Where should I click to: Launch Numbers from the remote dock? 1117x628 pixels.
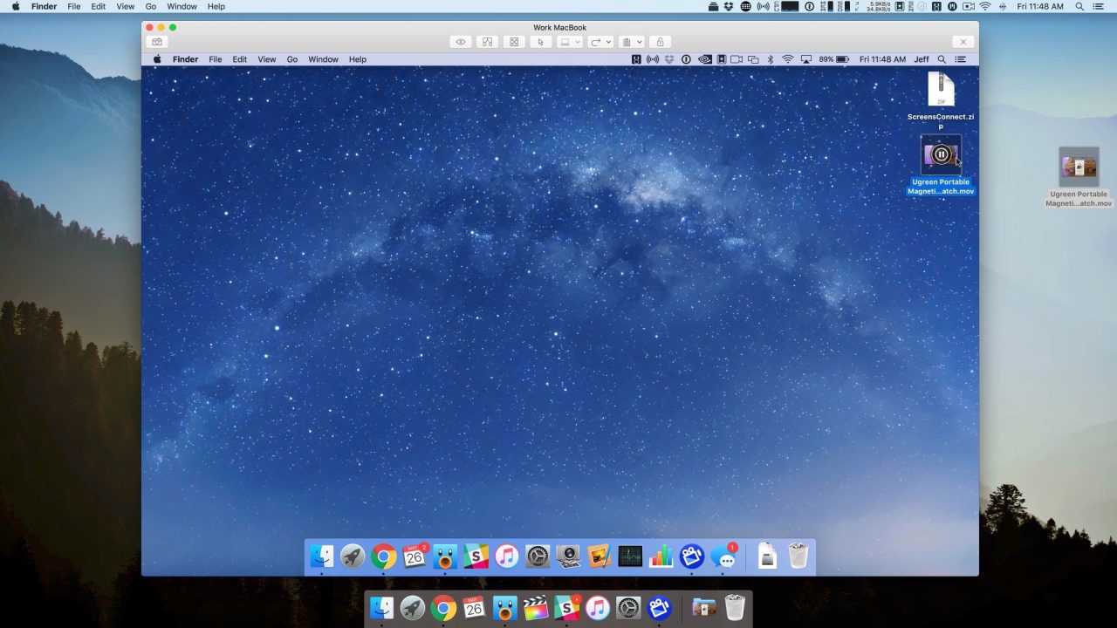(x=661, y=556)
